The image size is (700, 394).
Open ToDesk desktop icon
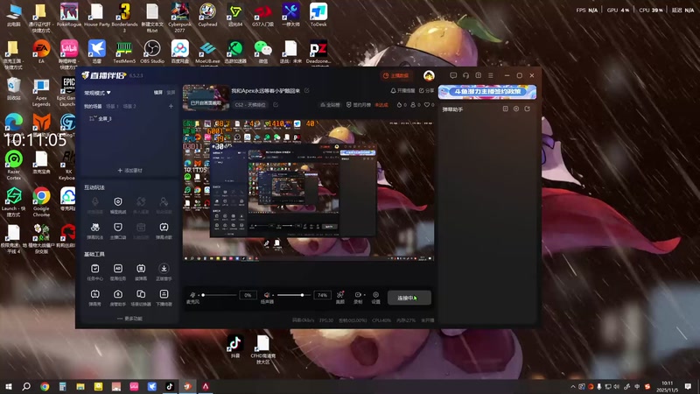[318, 15]
